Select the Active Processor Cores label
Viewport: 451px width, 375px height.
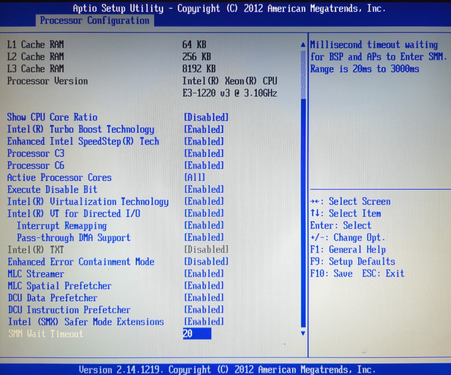(x=59, y=177)
